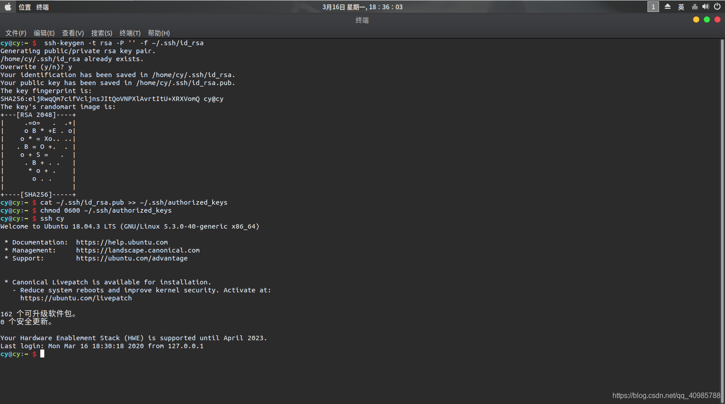The height and width of the screenshot is (404, 725).
Task: Click the 'Welcome to Ubuntu 18.04.3 LTS' line
Action: tap(130, 226)
